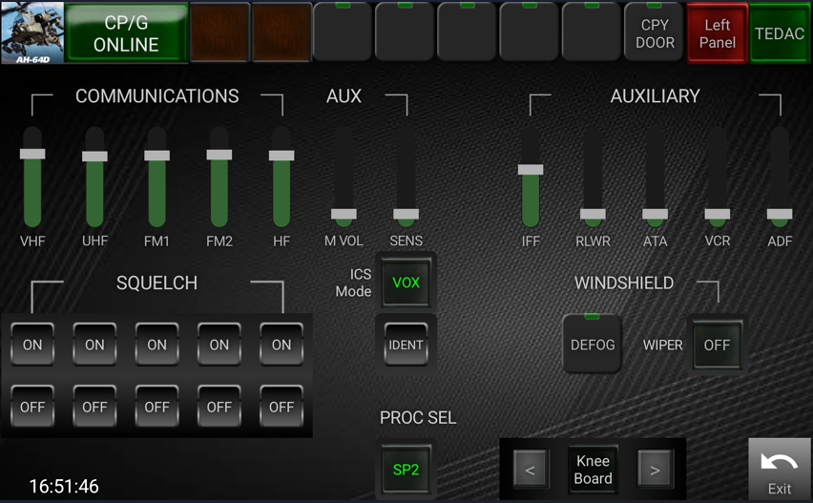The width and height of the screenshot is (813, 503).
Task: Turn squelch ON for VHF radio
Action: pyautogui.click(x=32, y=345)
